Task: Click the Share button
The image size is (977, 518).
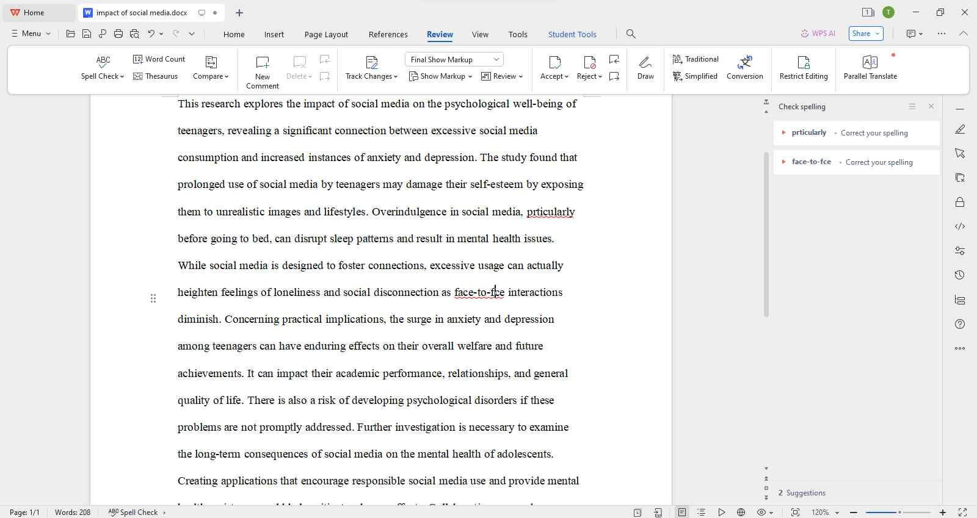Action: [x=865, y=34]
